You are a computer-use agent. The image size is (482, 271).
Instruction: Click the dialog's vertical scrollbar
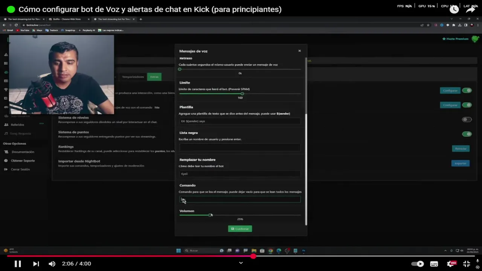(306, 169)
